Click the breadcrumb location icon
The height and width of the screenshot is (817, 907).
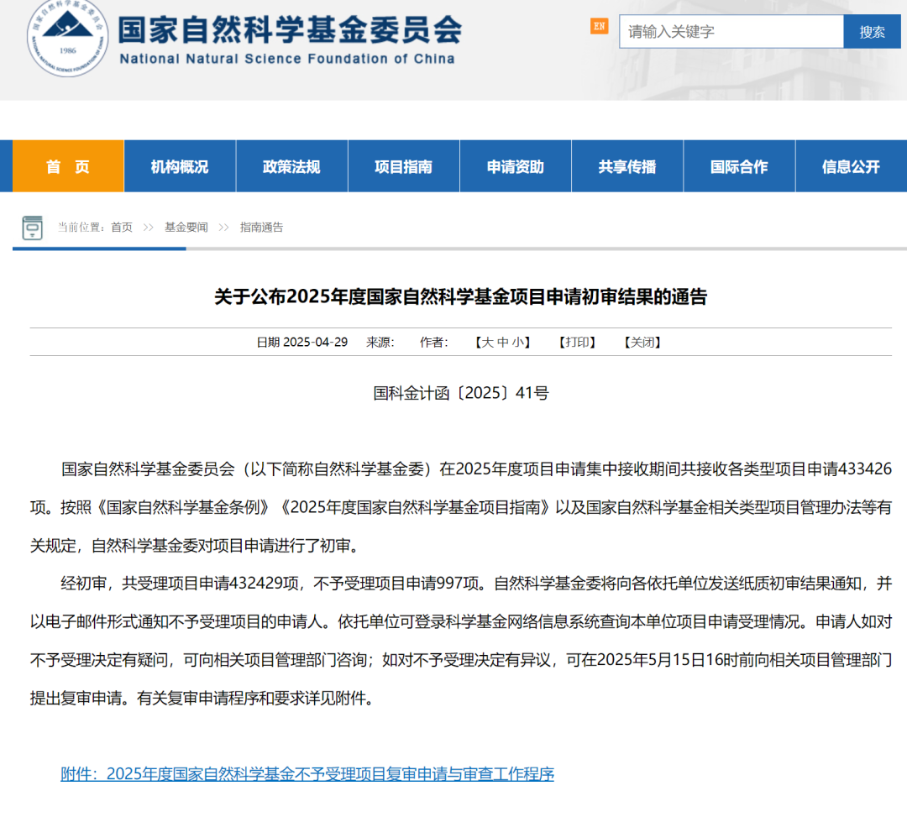coord(33,228)
